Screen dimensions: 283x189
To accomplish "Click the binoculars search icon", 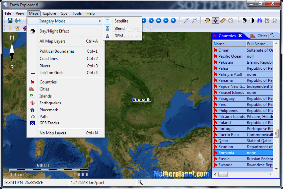I will coord(259,20).
